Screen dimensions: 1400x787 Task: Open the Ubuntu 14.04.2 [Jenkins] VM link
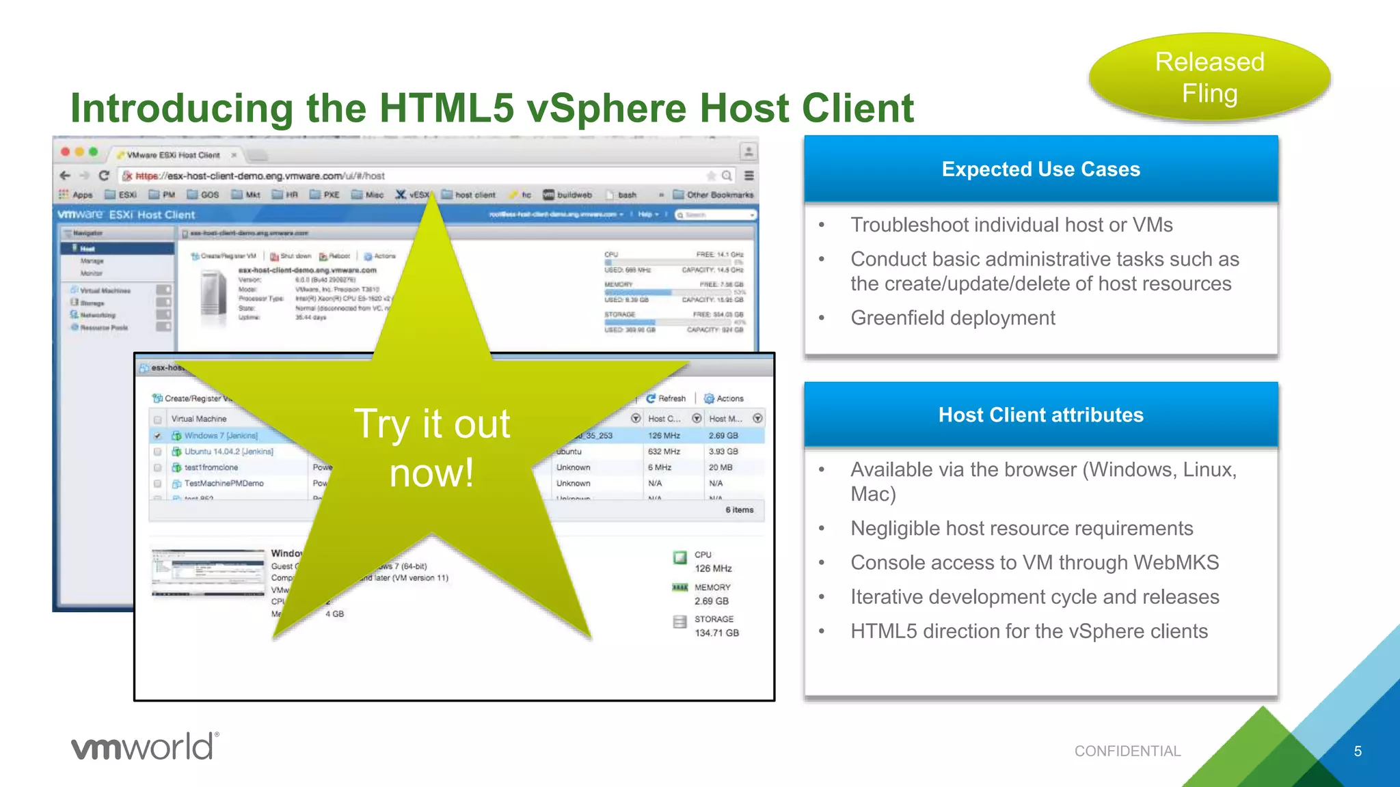coord(228,452)
